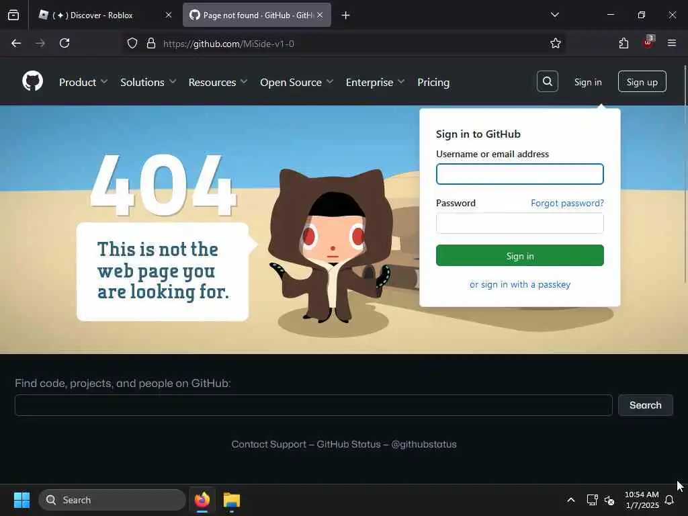
Task: Click the Sign up button
Action: 642,81
